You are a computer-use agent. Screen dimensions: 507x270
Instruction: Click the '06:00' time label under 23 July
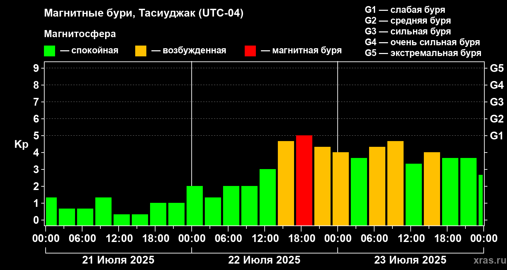coord(374,239)
